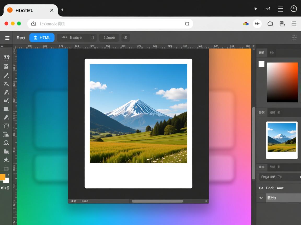Viewport: 301px width, 225px height.
Task: Toggle the circled browser extension button
Action: 257,24
